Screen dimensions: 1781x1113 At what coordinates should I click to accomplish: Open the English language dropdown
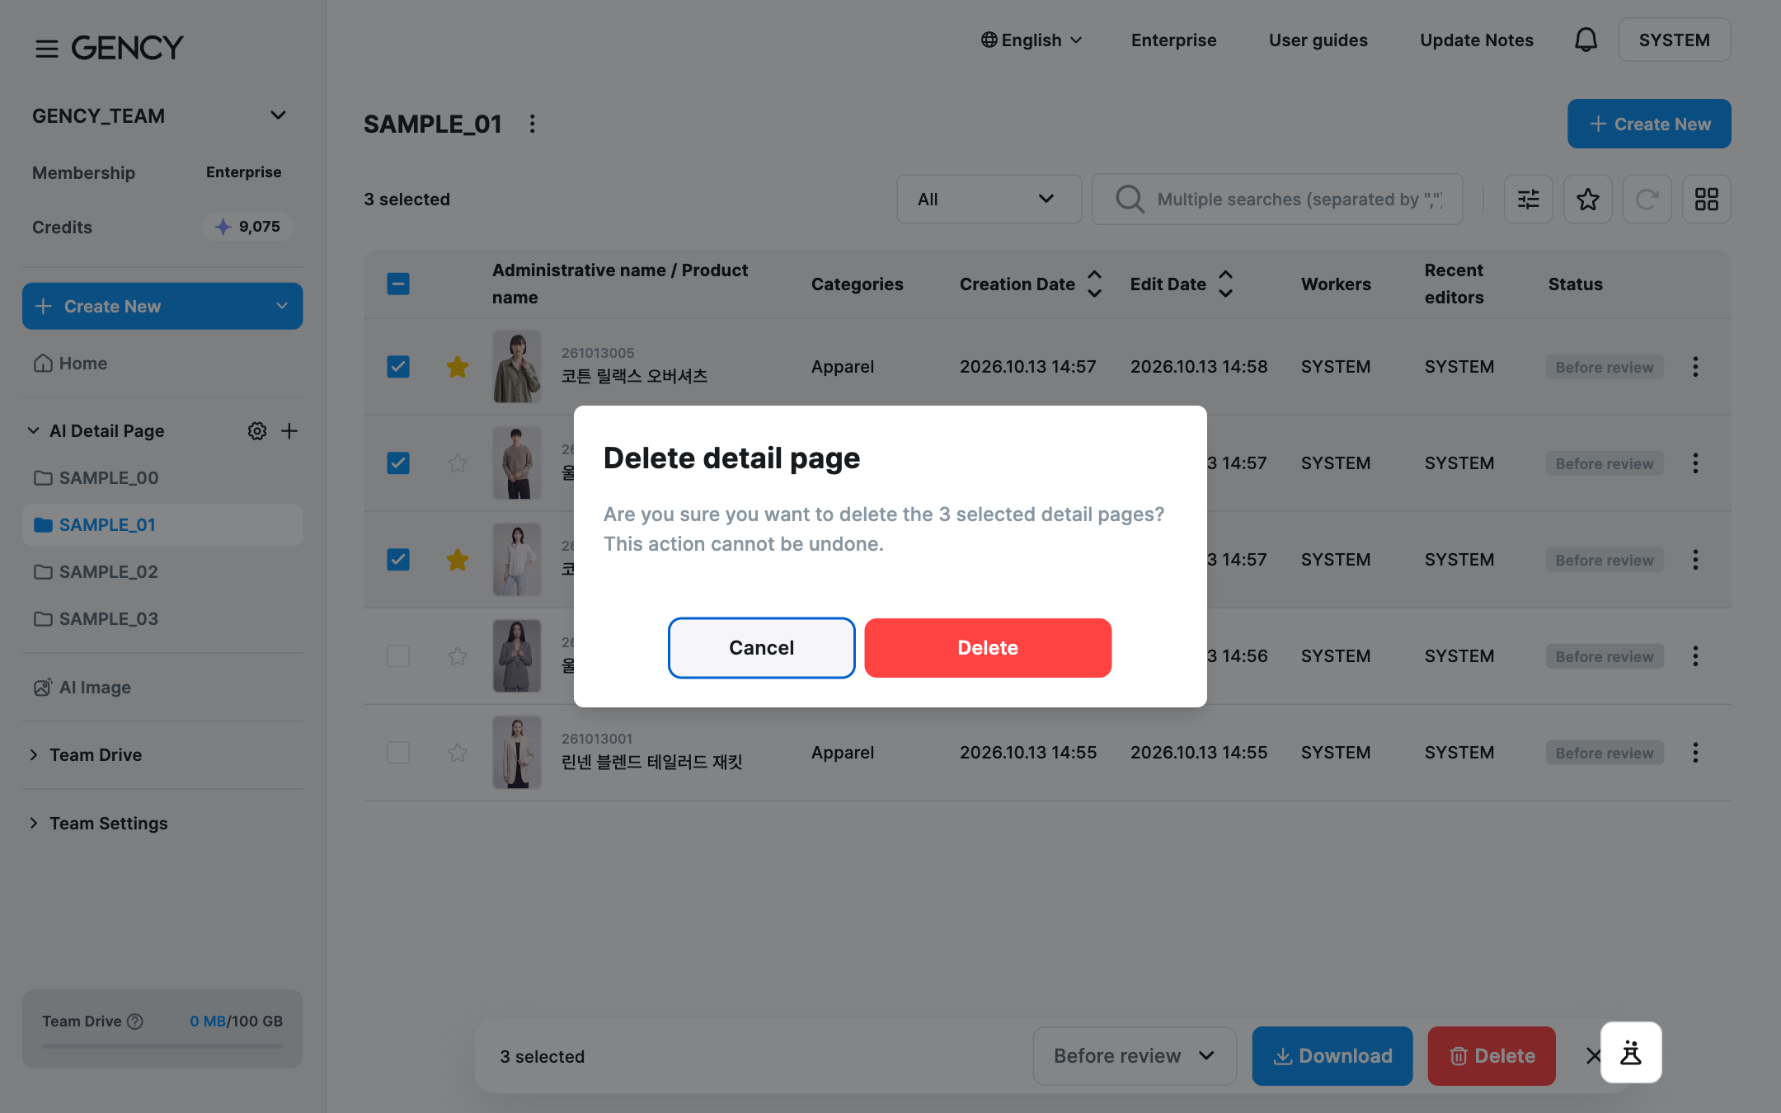tap(1031, 40)
